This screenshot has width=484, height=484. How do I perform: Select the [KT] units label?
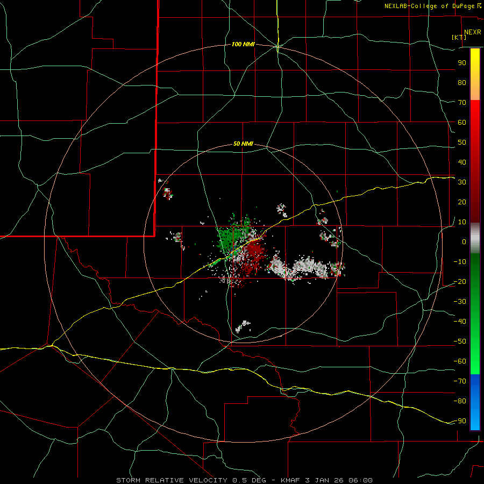click(x=459, y=37)
